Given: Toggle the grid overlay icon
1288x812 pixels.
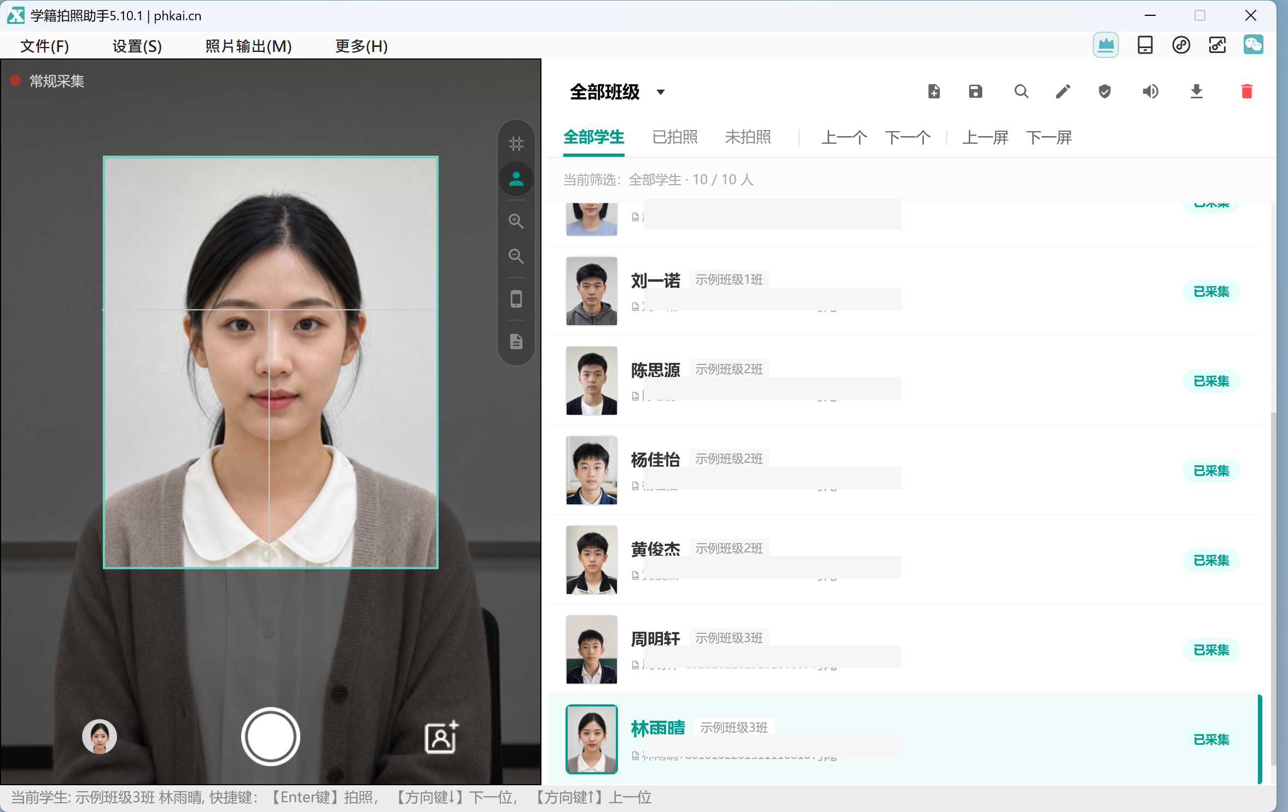Looking at the screenshot, I should [x=516, y=144].
